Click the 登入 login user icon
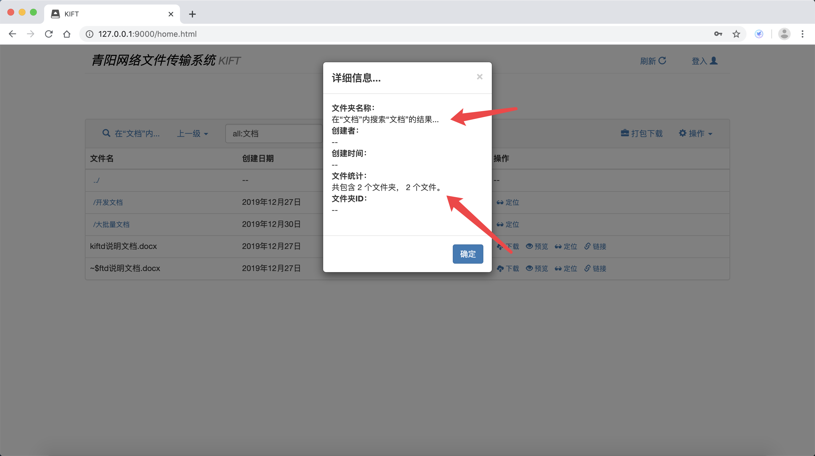The image size is (815, 456). [713, 61]
